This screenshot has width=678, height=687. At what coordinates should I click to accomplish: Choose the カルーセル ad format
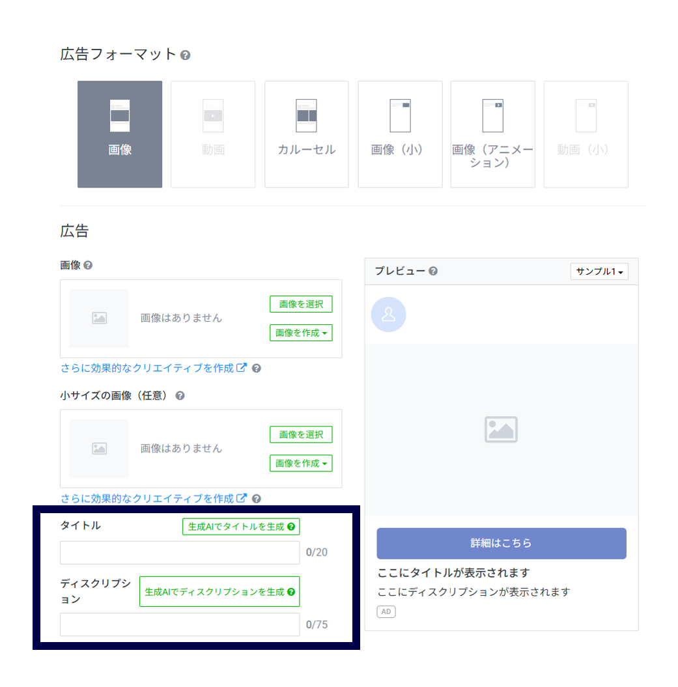pos(306,134)
